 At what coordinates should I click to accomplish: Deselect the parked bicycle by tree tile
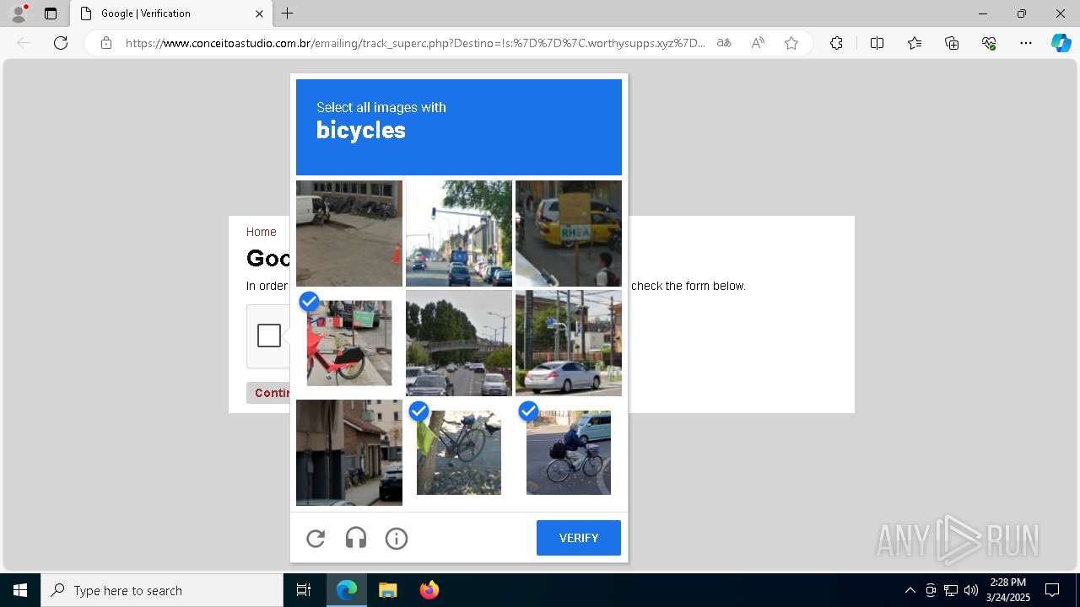point(459,453)
